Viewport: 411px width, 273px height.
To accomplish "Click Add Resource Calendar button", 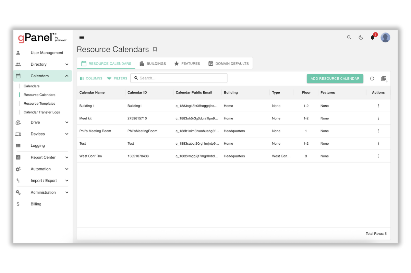I will [335, 78].
